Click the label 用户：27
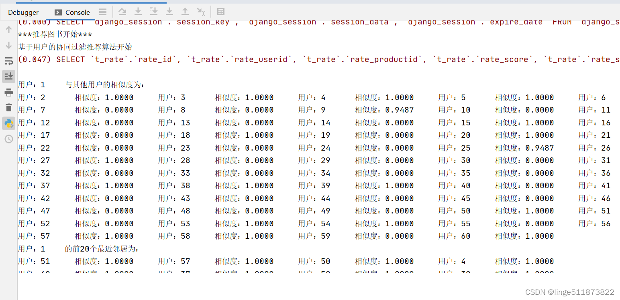The width and height of the screenshot is (620, 300). 34,161
